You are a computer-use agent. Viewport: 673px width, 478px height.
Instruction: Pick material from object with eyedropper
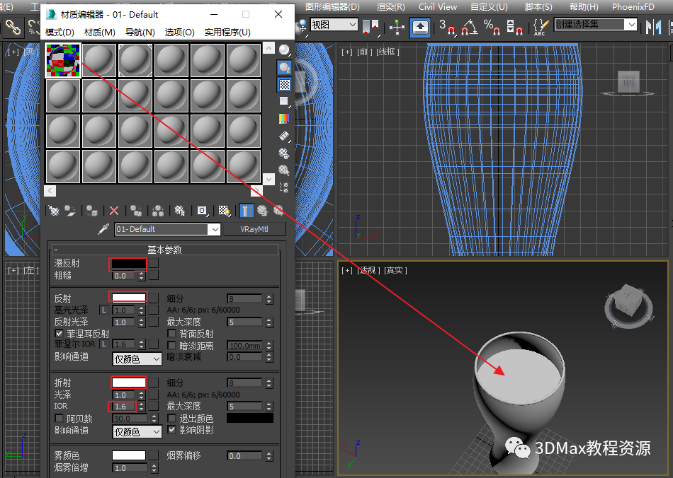(103, 229)
